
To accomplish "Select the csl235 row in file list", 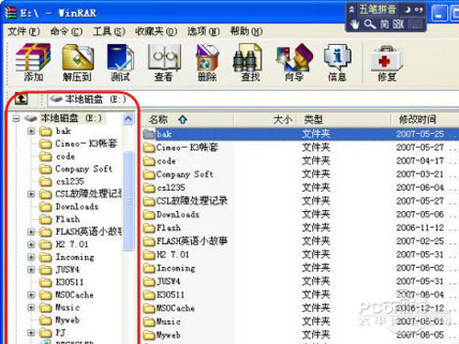I will (300, 187).
